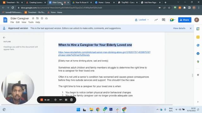Open the Edit menu

click(x=18, y=22)
